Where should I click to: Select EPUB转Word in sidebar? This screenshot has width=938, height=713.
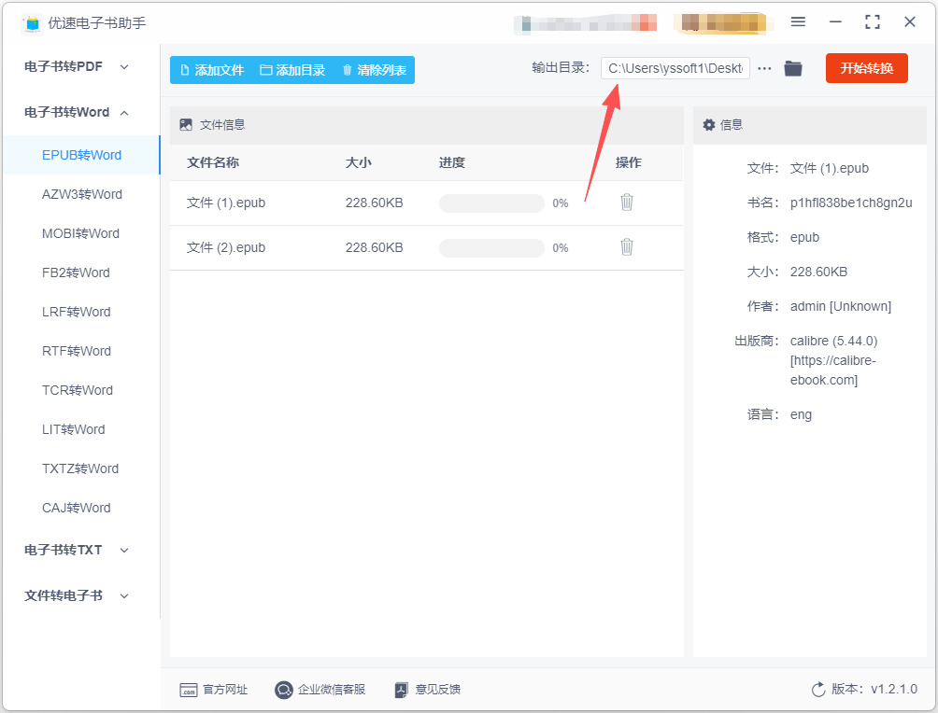tap(81, 155)
